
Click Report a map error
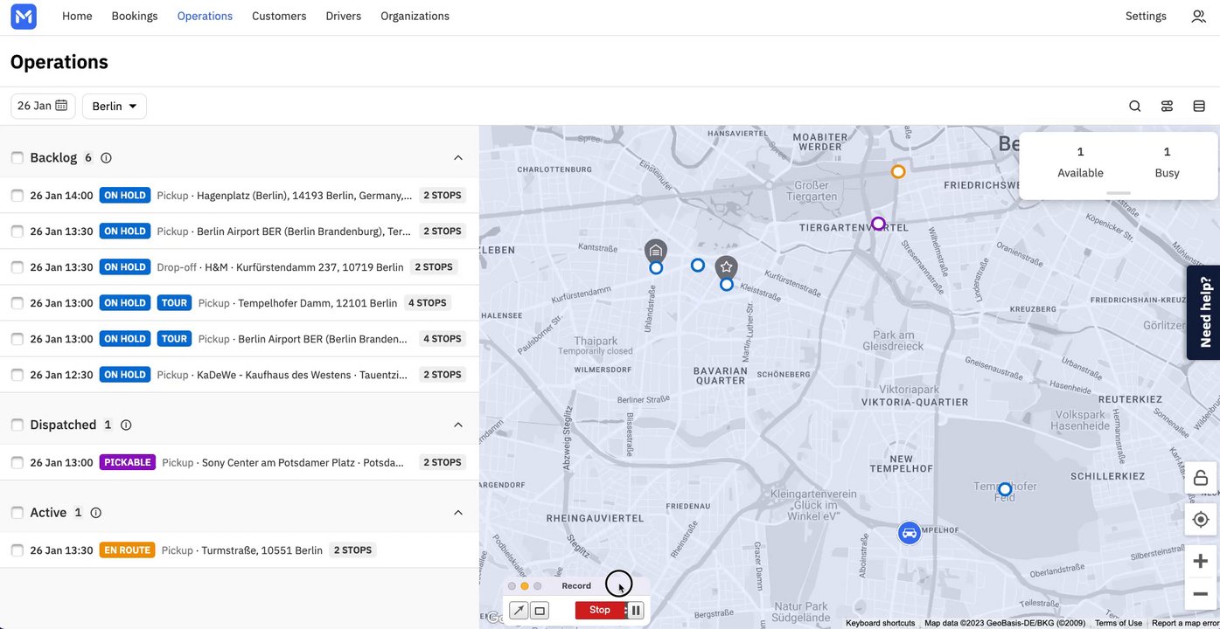coord(1185,623)
